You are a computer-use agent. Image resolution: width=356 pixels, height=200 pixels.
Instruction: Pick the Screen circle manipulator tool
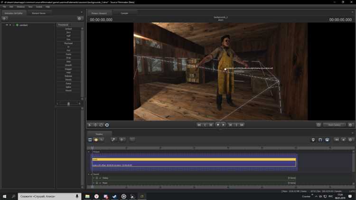click(x=107, y=125)
